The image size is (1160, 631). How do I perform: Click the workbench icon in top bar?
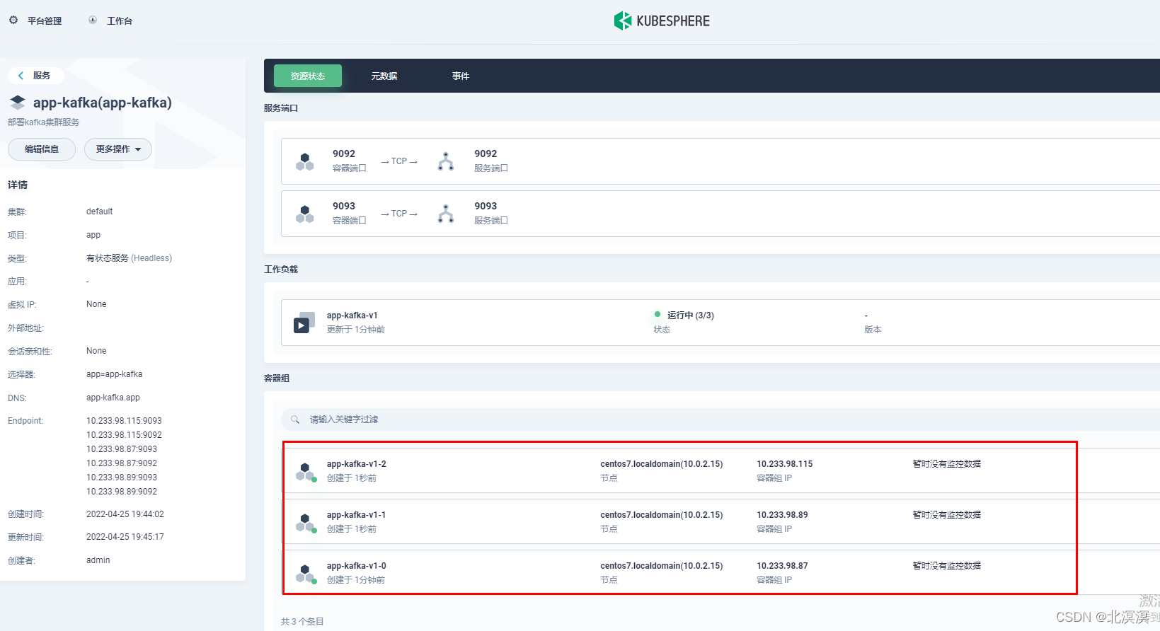pos(93,21)
